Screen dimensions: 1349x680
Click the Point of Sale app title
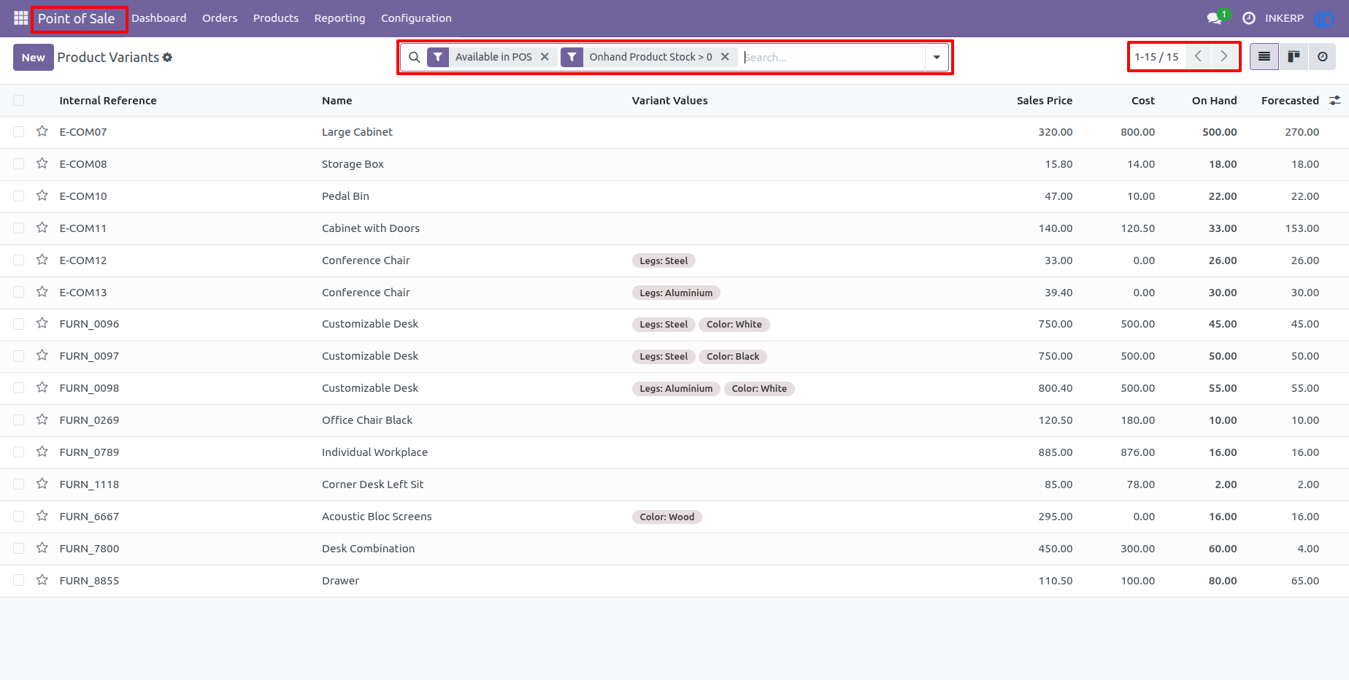[x=77, y=19]
